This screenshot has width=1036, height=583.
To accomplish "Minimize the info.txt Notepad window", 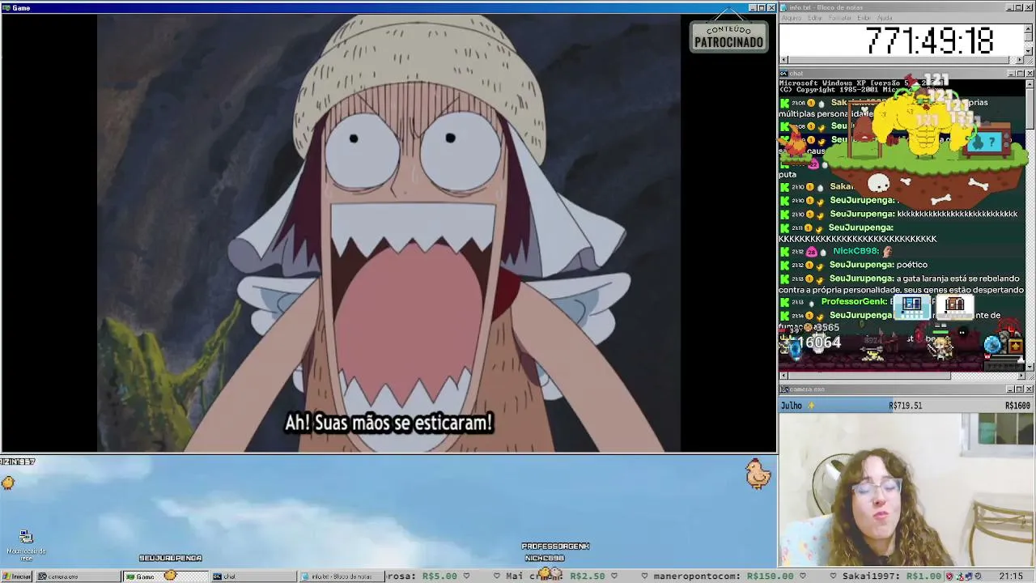I will (x=1010, y=8).
